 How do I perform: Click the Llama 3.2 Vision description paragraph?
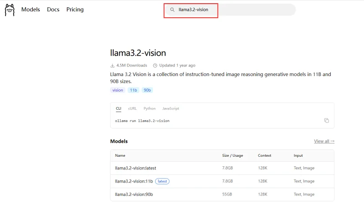pos(221,78)
